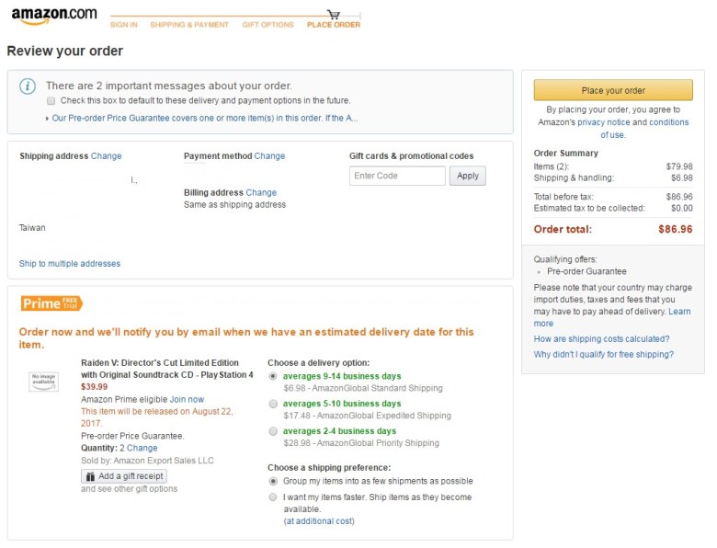Apply the promotional code

point(467,176)
